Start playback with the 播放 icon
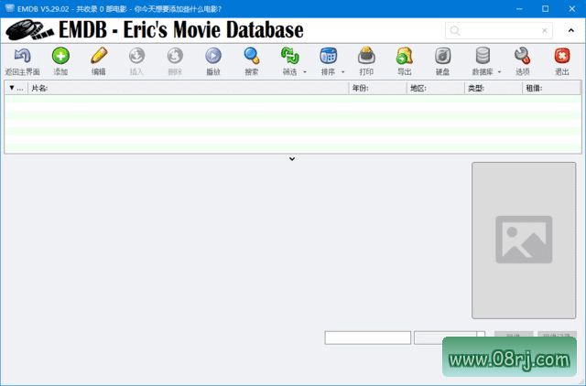The width and height of the screenshot is (586, 386). (213, 56)
